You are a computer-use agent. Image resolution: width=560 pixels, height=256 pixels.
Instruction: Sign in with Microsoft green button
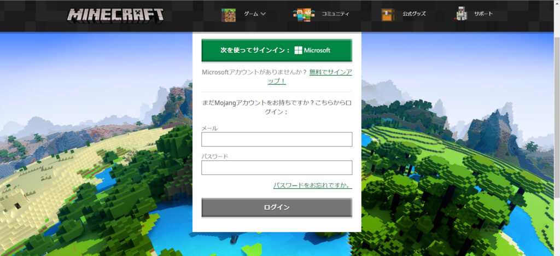(277, 50)
